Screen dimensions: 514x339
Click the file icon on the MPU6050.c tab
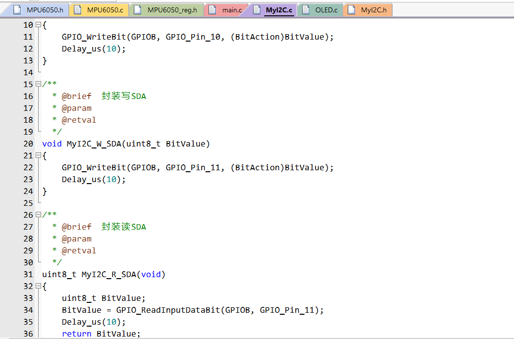click(78, 10)
